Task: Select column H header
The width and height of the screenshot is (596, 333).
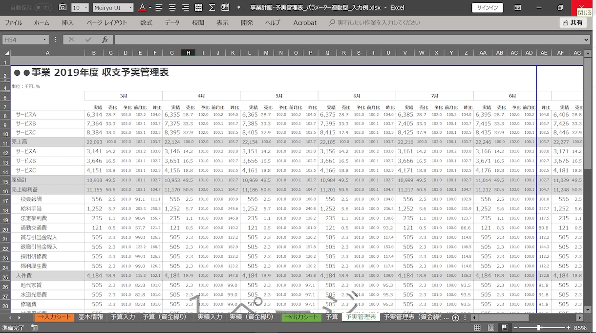Action: [189, 53]
